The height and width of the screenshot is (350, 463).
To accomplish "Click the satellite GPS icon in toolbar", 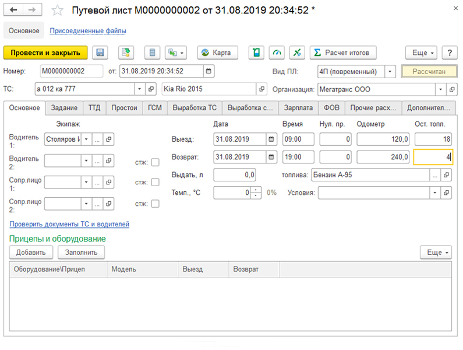I will coord(297,52).
